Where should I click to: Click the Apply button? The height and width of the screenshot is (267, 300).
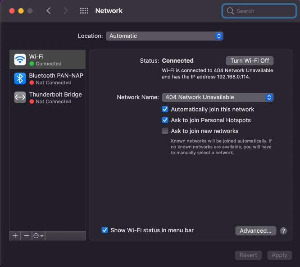pyautogui.click(x=280, y=255)
